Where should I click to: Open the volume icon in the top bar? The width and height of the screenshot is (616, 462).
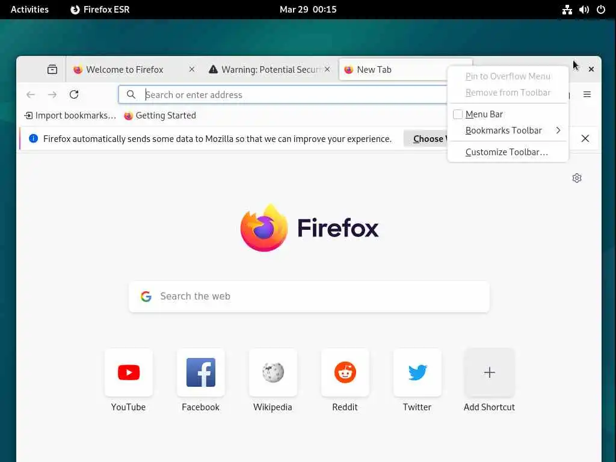coord(584,10)
